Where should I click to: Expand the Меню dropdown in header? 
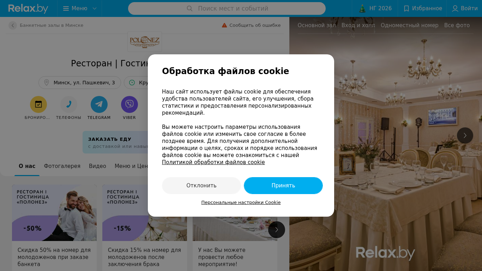point(80,8)
